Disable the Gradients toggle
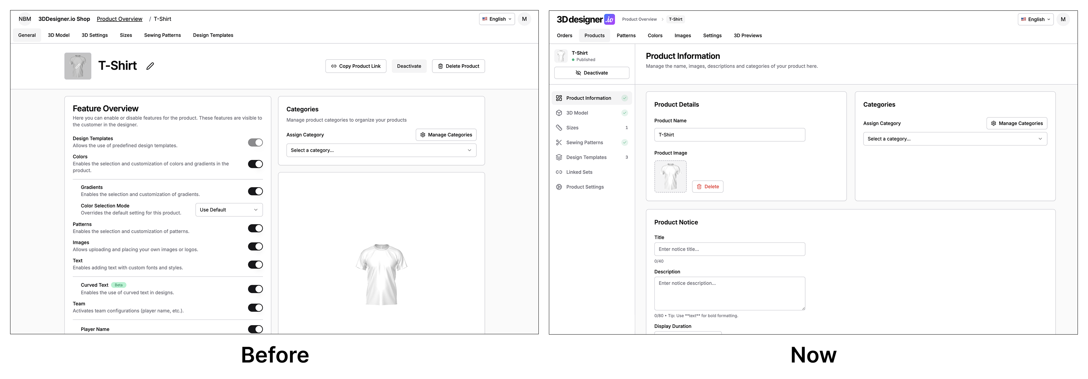Image resolution: width=1088 pixels, height=379 pixels. [255, 192]
